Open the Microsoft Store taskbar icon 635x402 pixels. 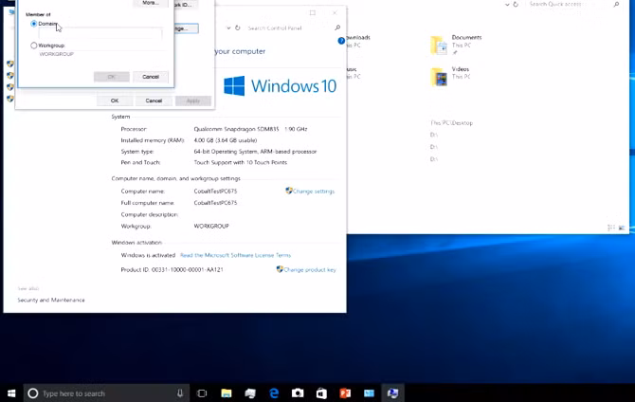(x=321, y=393)
